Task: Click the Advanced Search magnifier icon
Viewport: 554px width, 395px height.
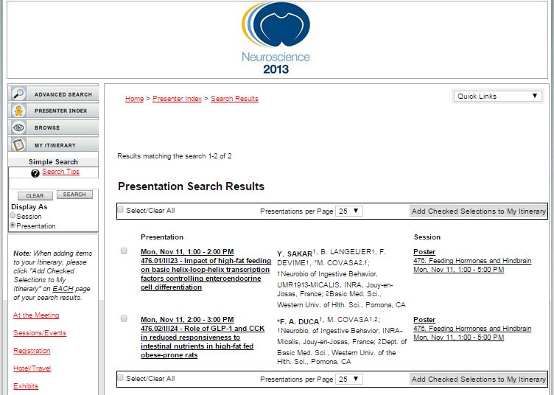Action: click(x=18, y=94)
